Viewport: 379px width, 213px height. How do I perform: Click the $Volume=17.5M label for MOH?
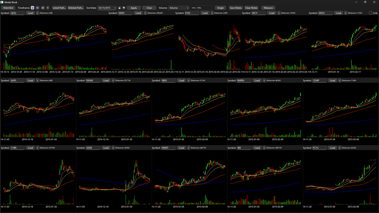pyautogui.click(x=355, y=13)
